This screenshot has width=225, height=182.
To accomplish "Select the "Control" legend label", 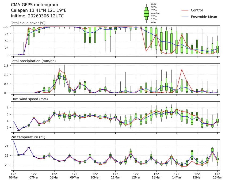I will [197, 10].
